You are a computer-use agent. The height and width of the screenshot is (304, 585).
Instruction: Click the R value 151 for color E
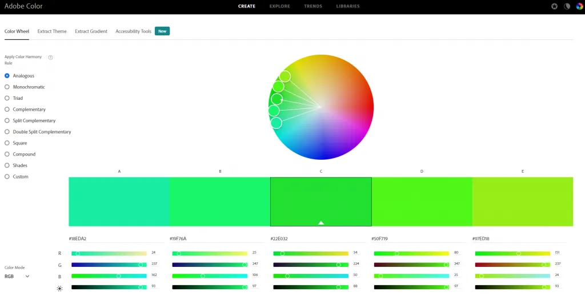(557, 253)
